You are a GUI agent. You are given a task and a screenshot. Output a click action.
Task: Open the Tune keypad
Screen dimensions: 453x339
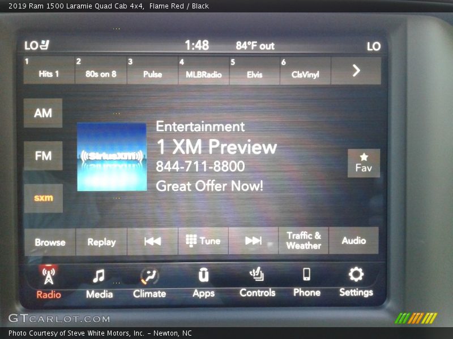[203, 241]
